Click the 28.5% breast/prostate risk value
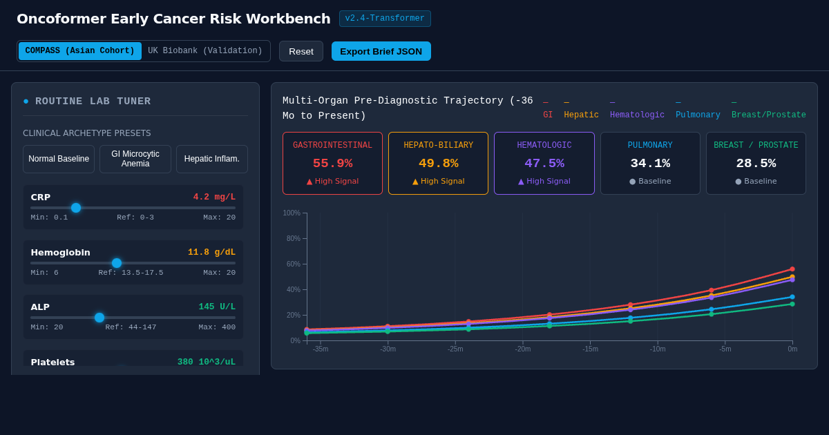This screenshot has height=435, width=829. point(756,164)
